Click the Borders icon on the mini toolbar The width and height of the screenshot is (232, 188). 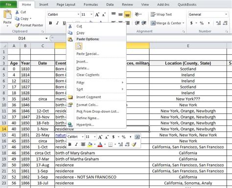(x=111, y=145)
